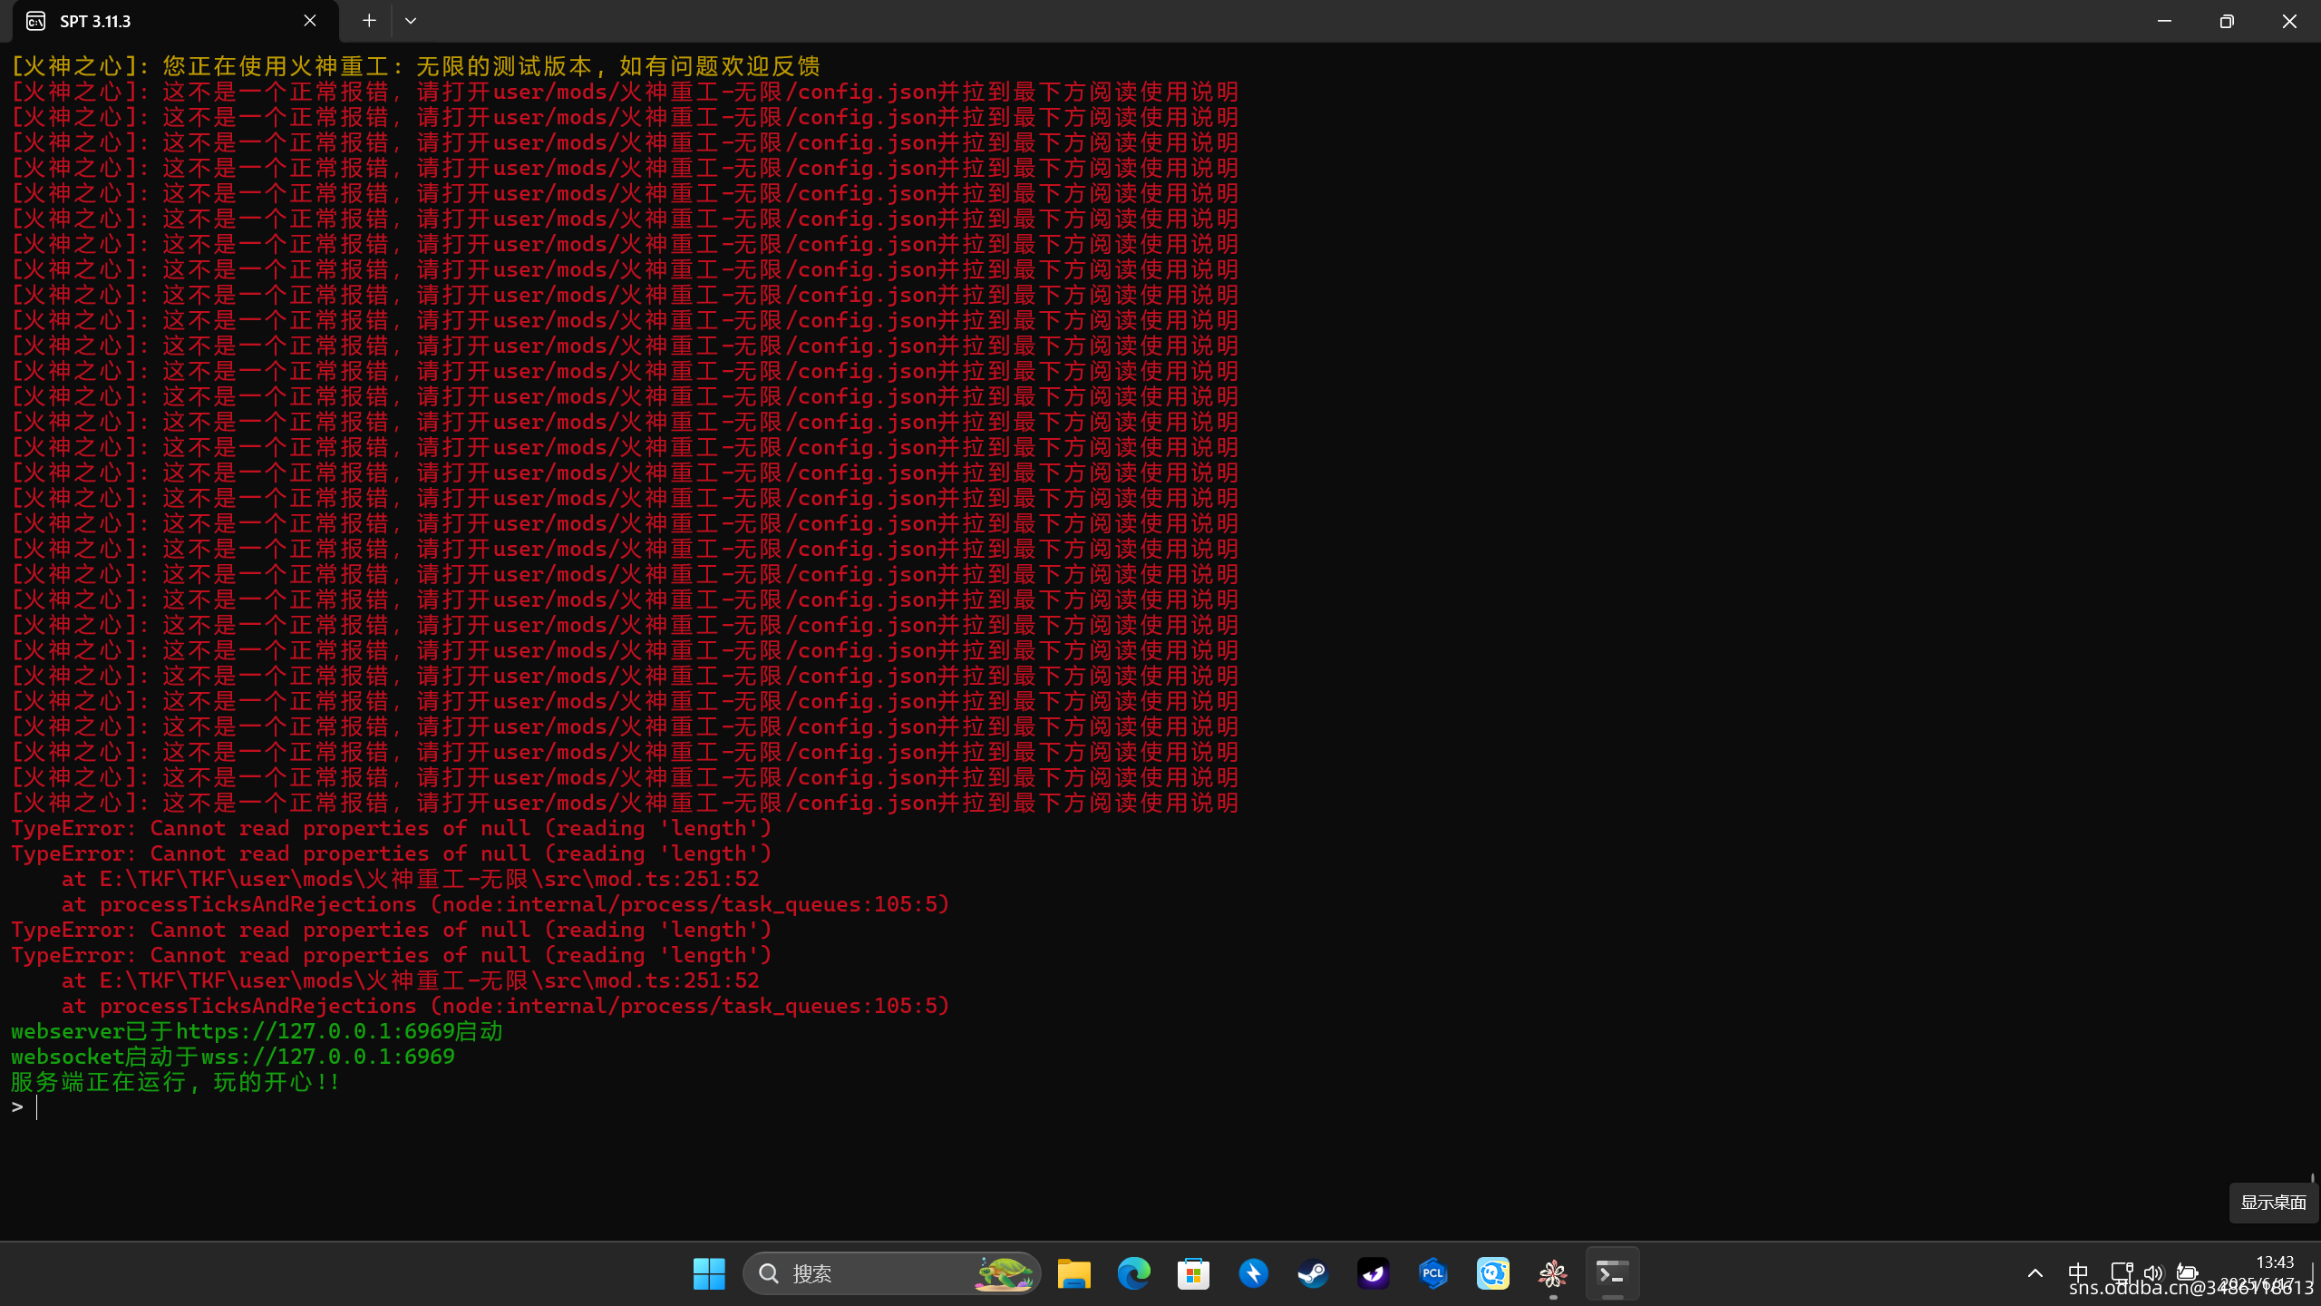Focus the taskbar search box
Image resolution: width=2321 pixels, height=1306 pixels.
892,1273
